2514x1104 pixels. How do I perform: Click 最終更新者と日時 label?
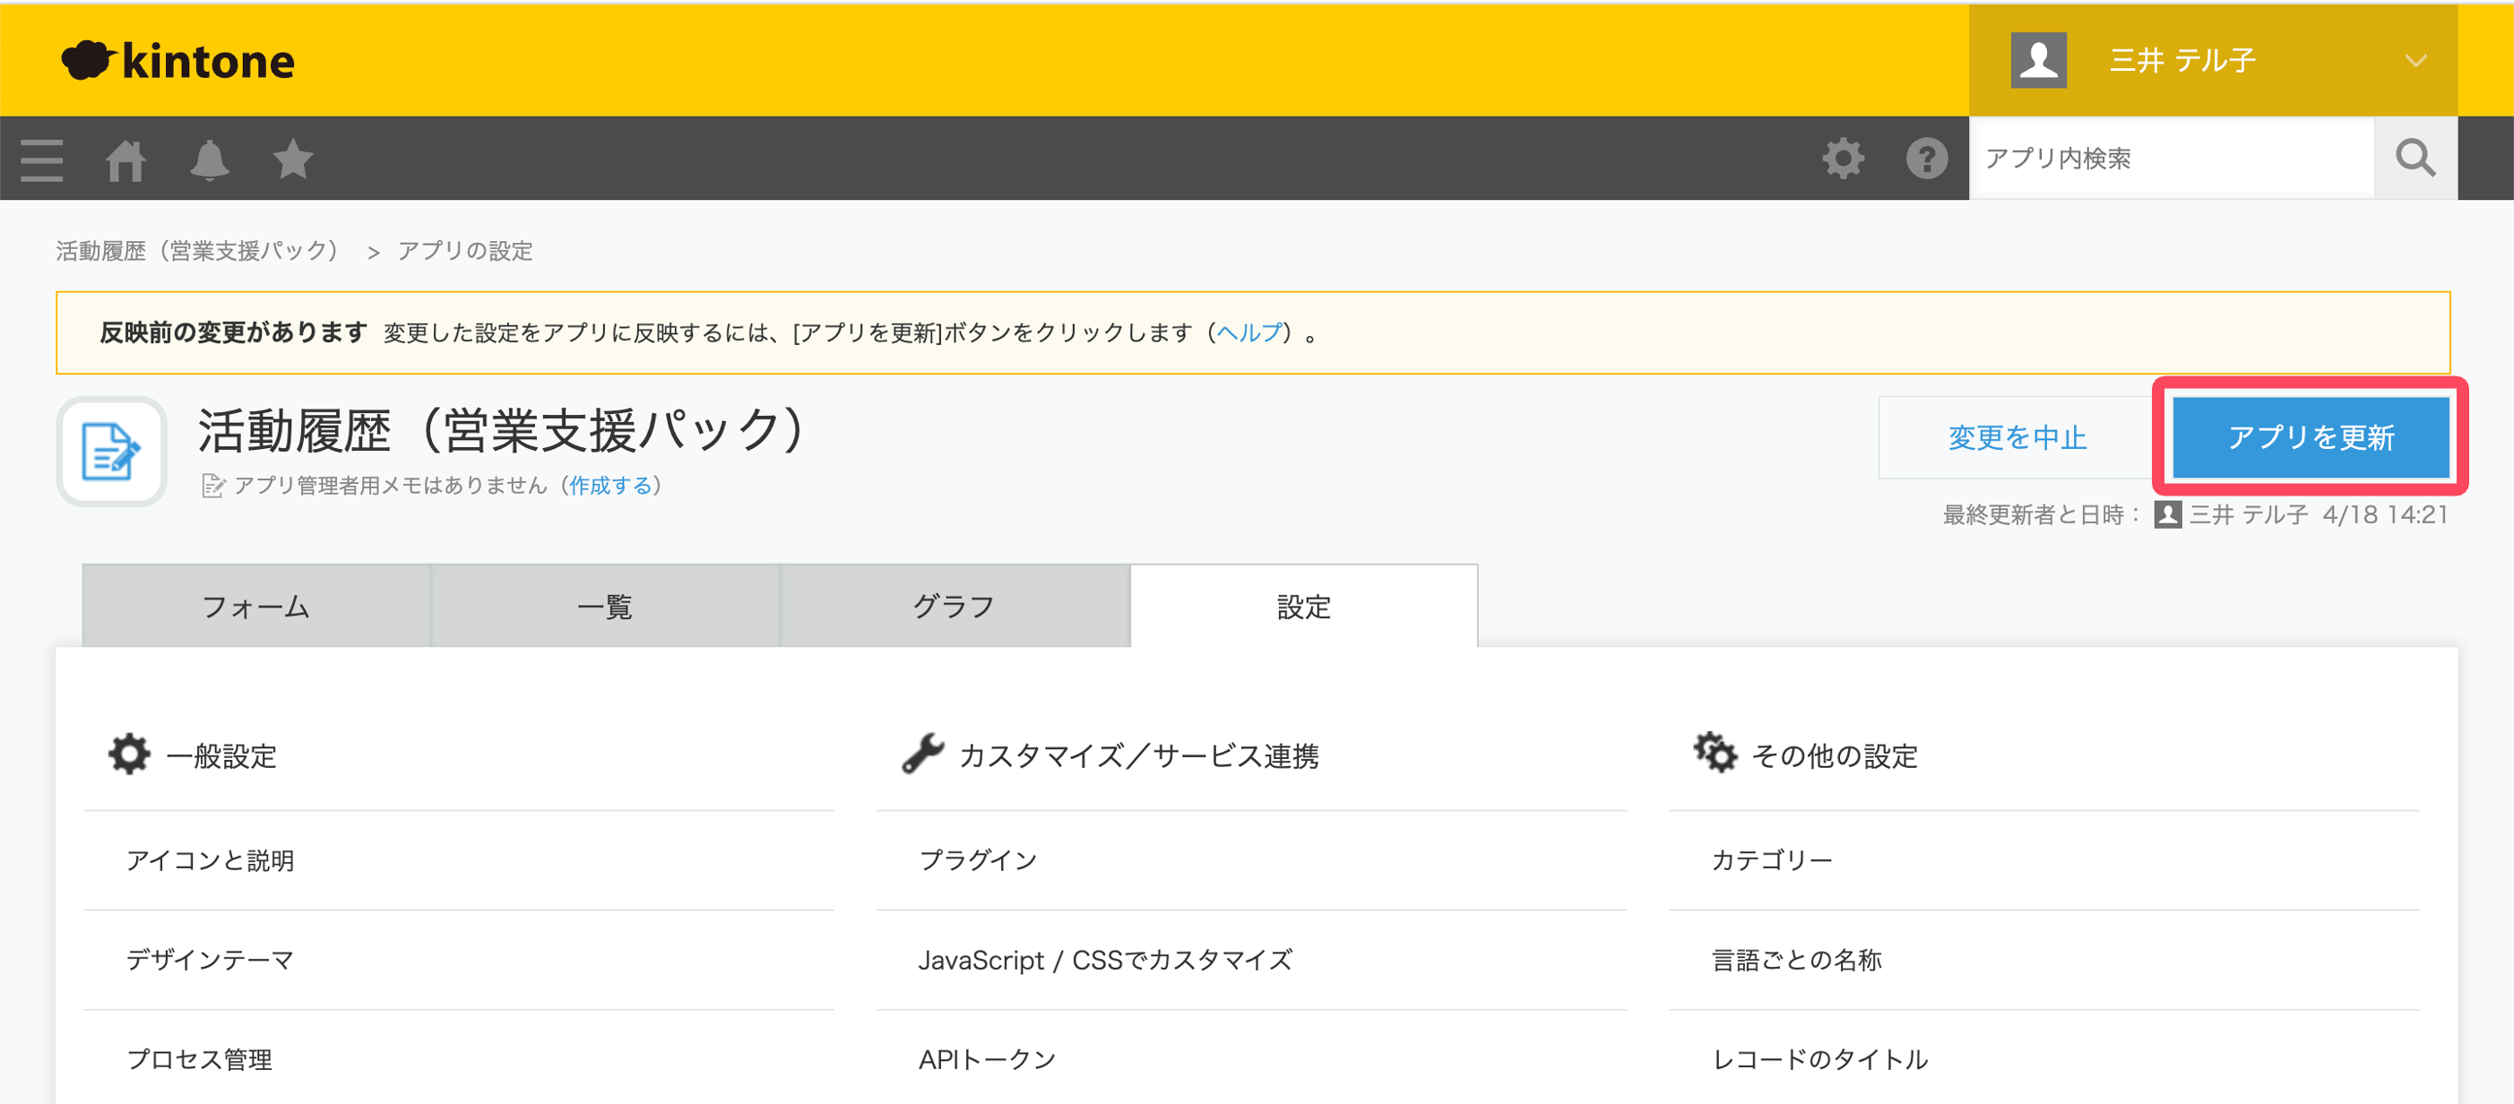coord(2043,514)
